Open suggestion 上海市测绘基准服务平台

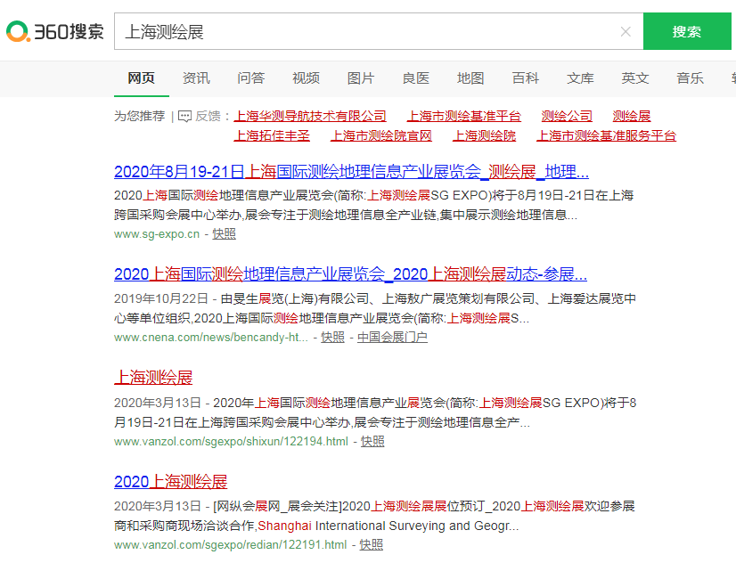(607, 136)
